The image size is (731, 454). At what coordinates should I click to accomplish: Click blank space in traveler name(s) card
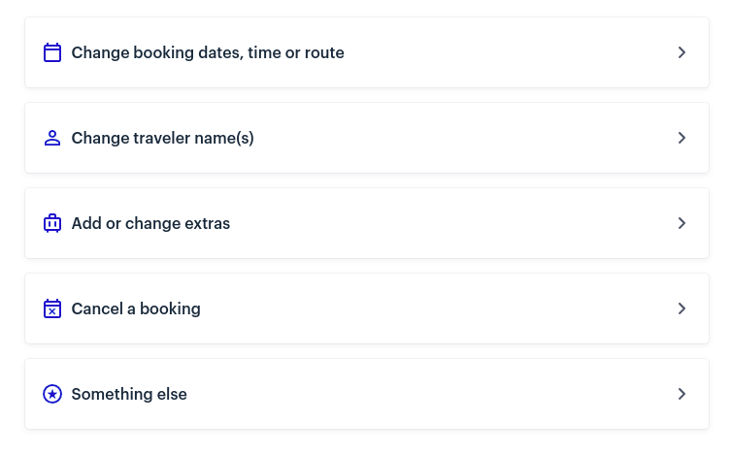466,138
